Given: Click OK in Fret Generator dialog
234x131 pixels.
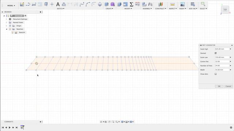Looking at the screenshot, I should coord(219,86).
